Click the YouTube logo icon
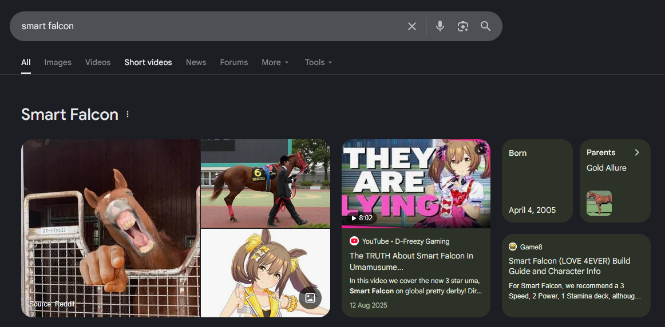Screen dimensions: 665x327 [x=354, y=241]
